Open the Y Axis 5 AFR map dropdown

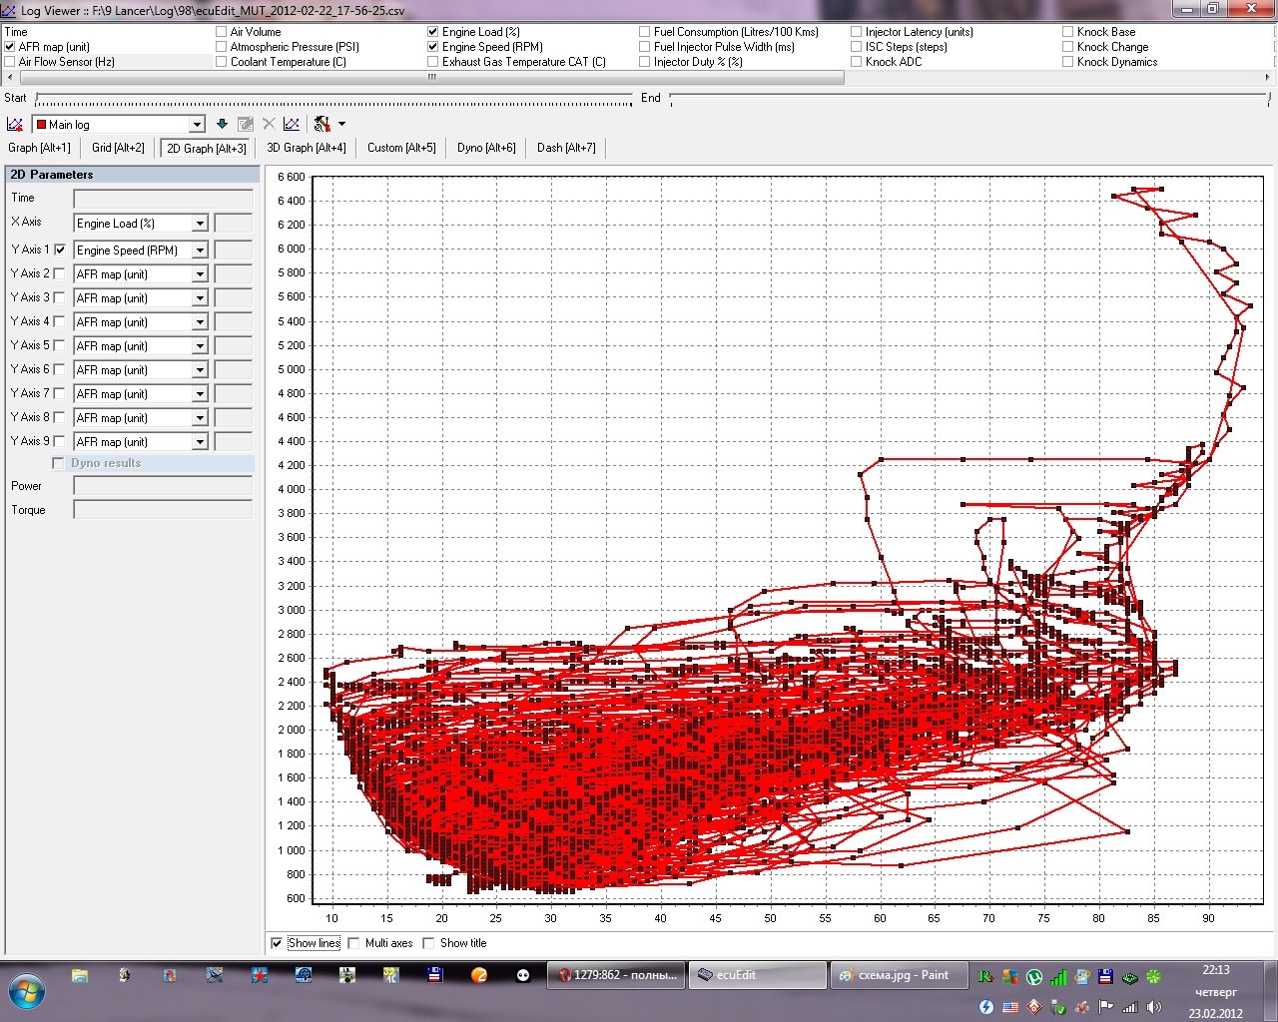point(200,346)
